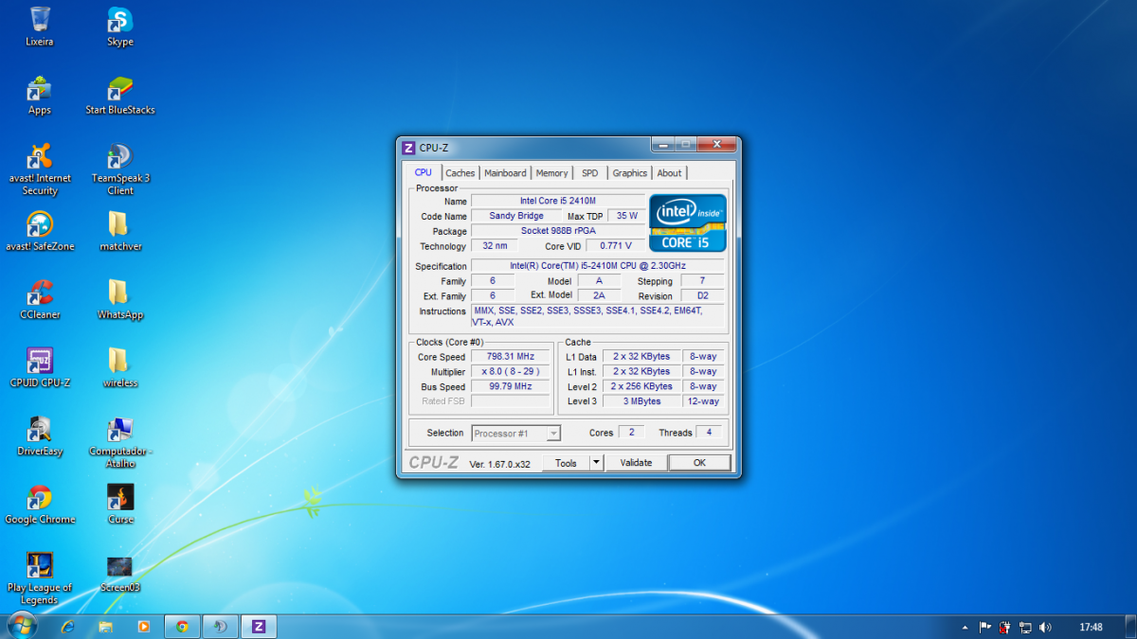Image resolution: width=1137 pixels, height=639 pixels.
Task: Open the Windows Start menu orb
Action: 22,626
